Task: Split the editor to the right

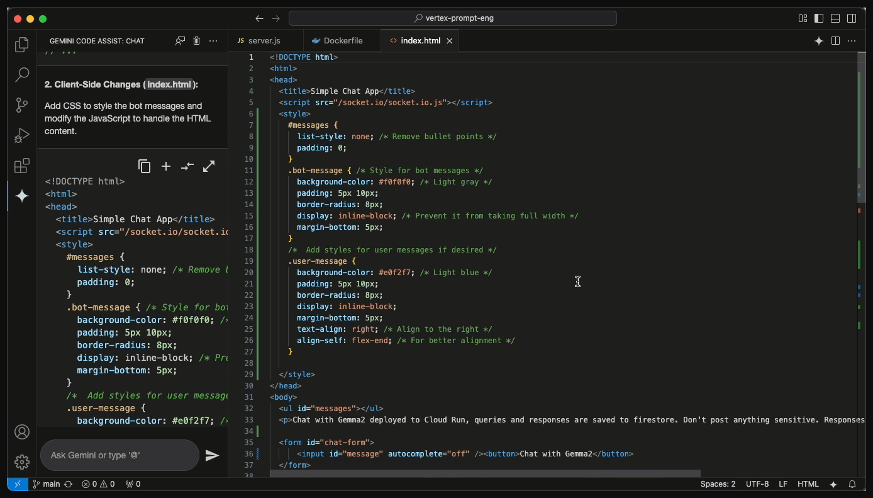Action: 835,41
